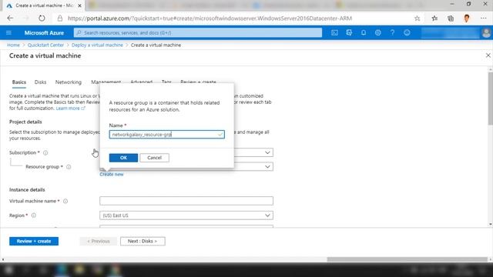Focus the resource group Name field
The image size is (493, 277).
pyautogui.click(x=167, y=135)
